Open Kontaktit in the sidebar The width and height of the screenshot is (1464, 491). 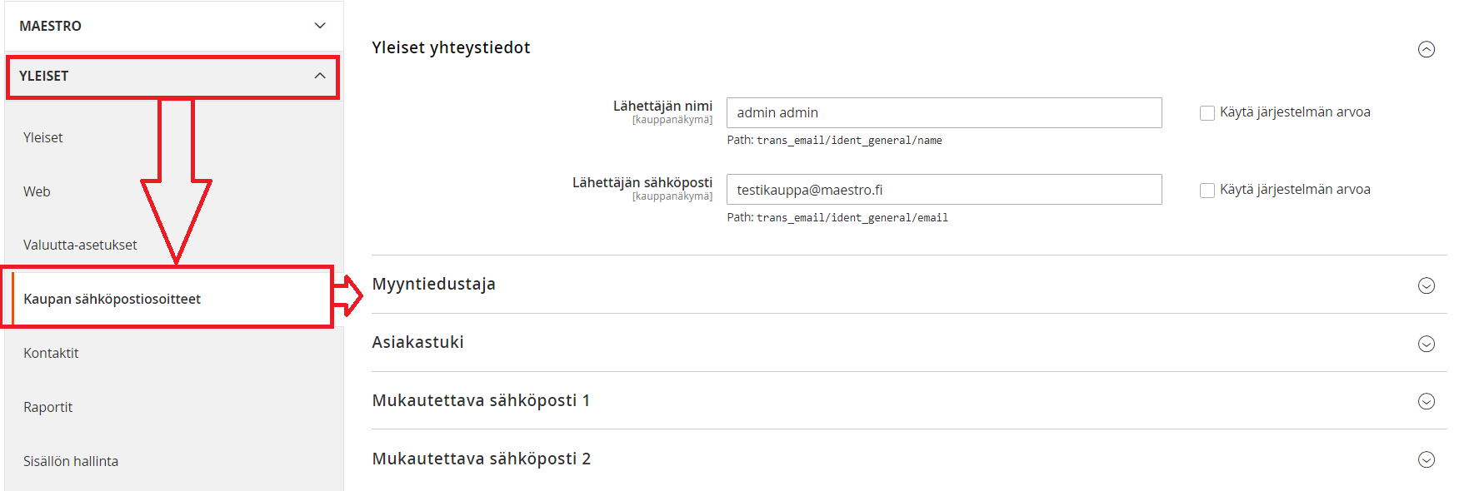tap(51, 353)
